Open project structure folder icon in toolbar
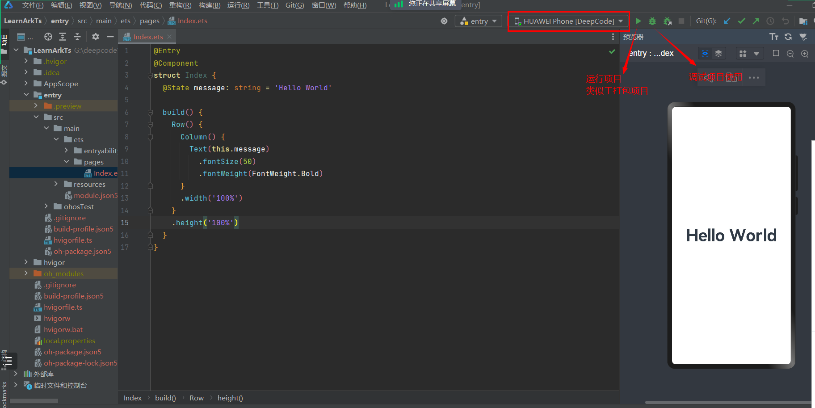 (x=803, y=21)
